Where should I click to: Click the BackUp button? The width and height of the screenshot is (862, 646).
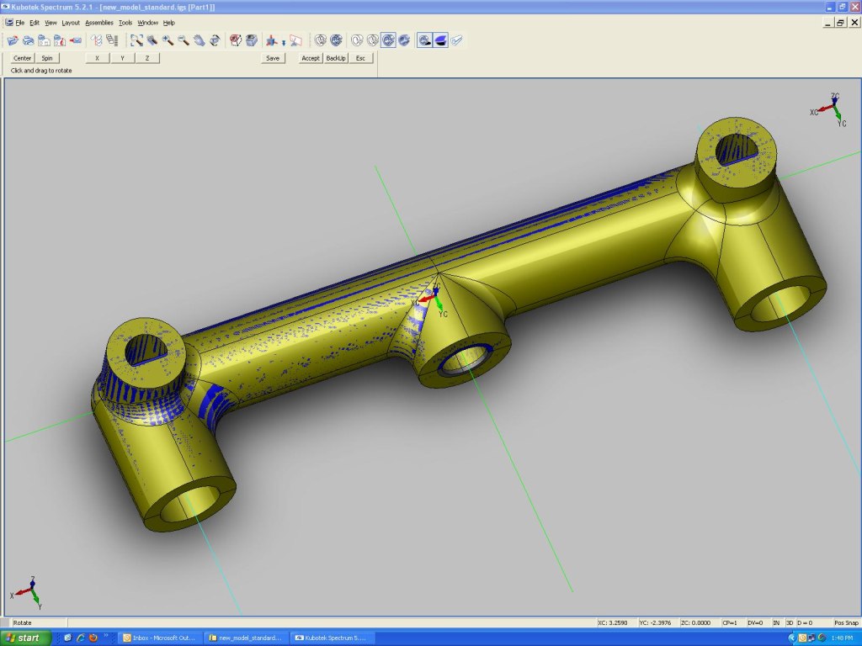click(336, 58)
